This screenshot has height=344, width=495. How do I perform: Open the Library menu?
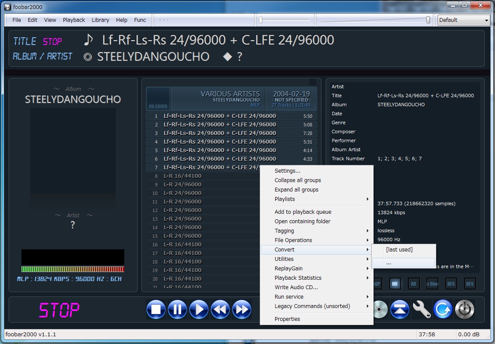100,20
